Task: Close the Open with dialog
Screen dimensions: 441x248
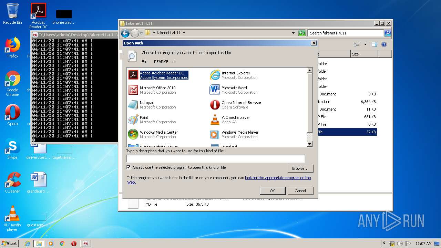Action: [314, 43]
